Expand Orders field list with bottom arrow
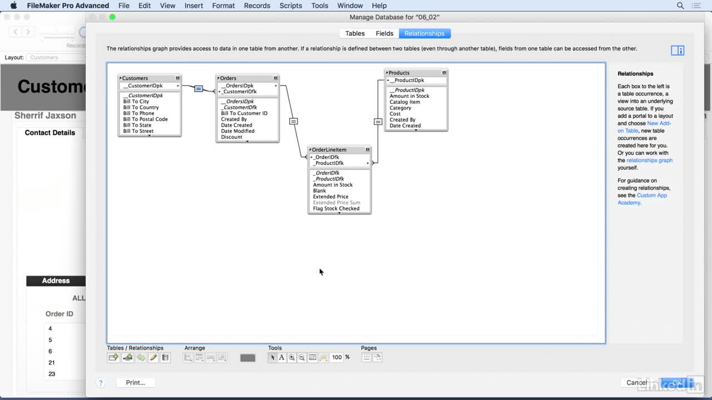This screenshot has height=400, width=712. 247,141
